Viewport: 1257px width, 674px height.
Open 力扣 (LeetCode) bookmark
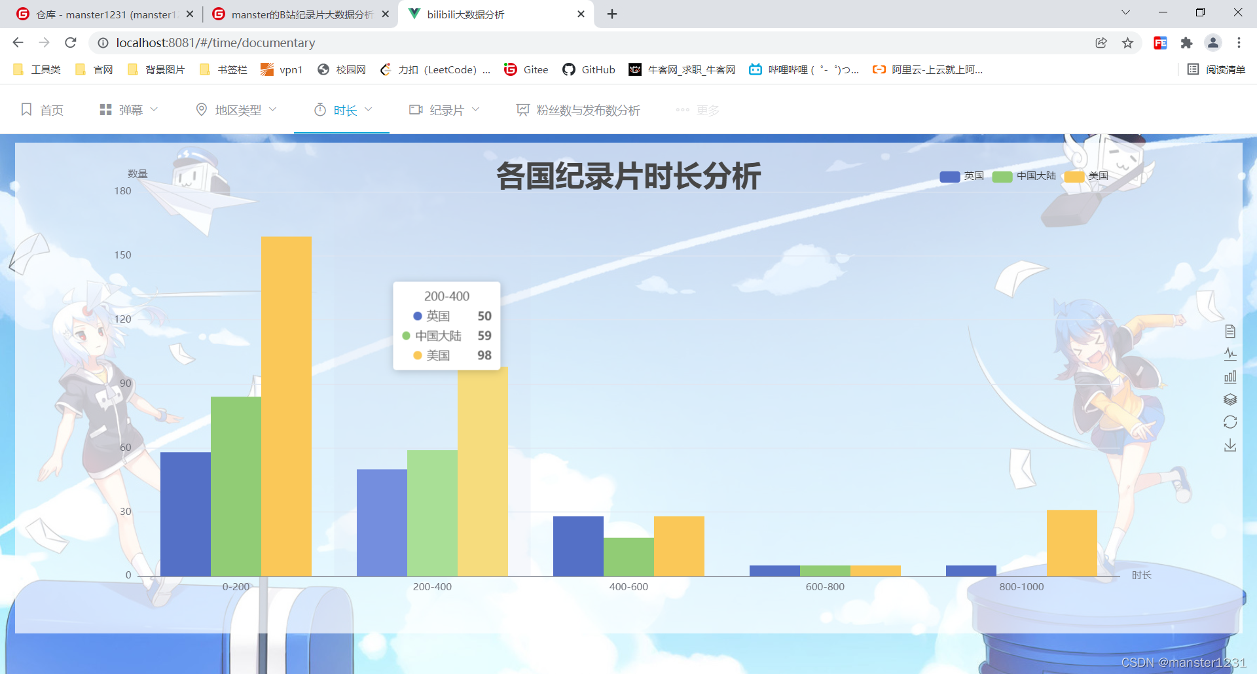coord(435,69)
